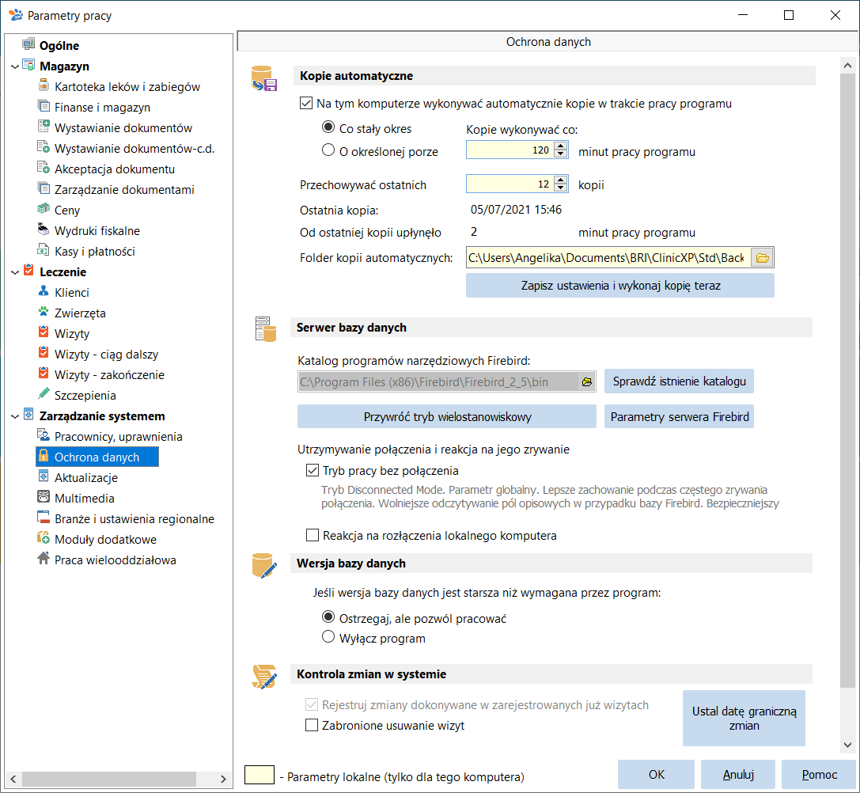Open help with Pomoc button
Screen dimensions: 860x793
pos(819,774)
